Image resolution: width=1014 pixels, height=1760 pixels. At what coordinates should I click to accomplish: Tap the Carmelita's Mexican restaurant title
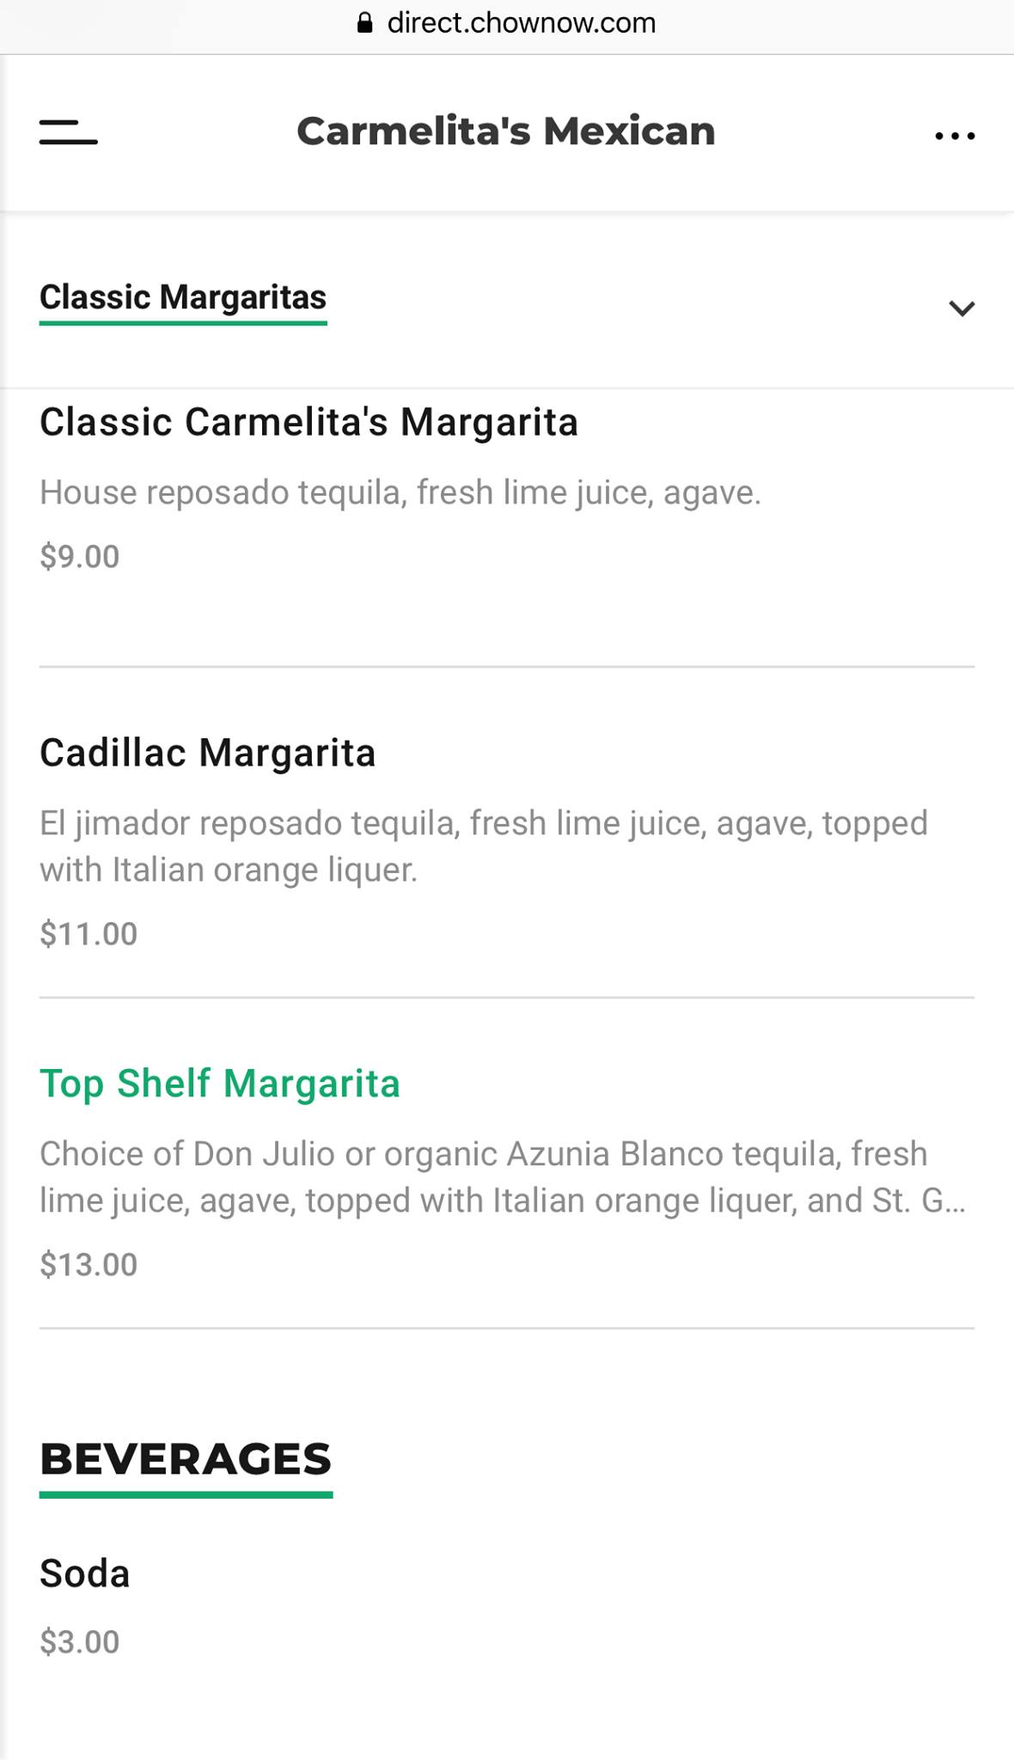(506, 131)
